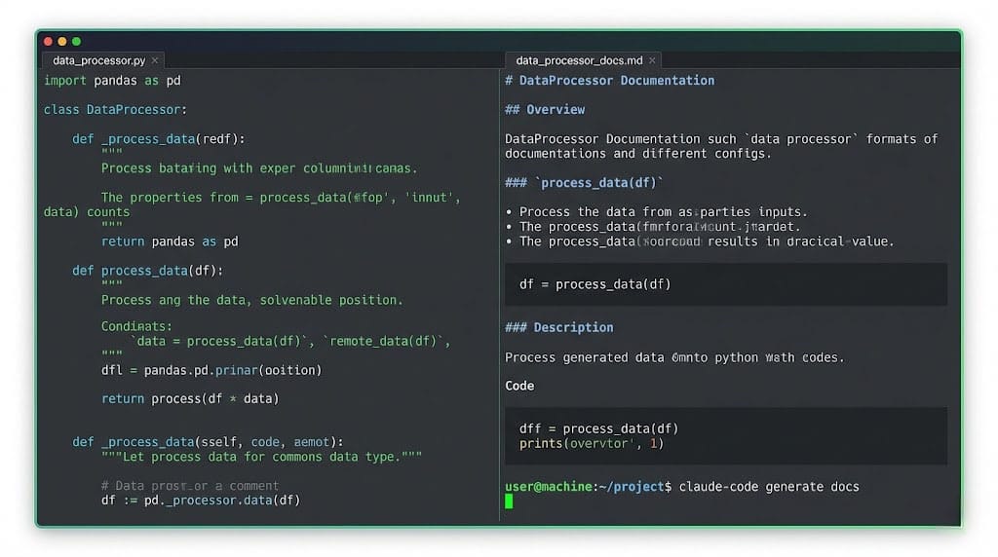Click the claude-code generate docs command
This screenshot has height=557, width=998.
click(769, 486)
